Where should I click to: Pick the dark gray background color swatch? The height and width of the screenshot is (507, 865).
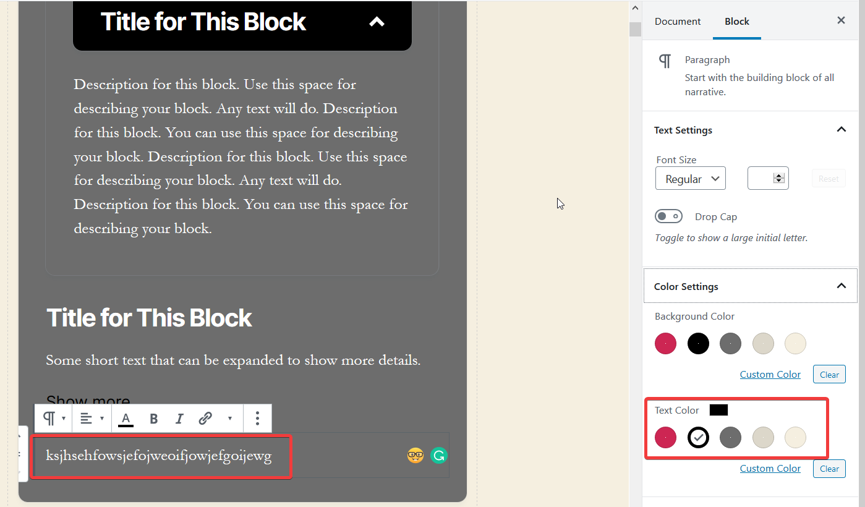coord(730,343)
